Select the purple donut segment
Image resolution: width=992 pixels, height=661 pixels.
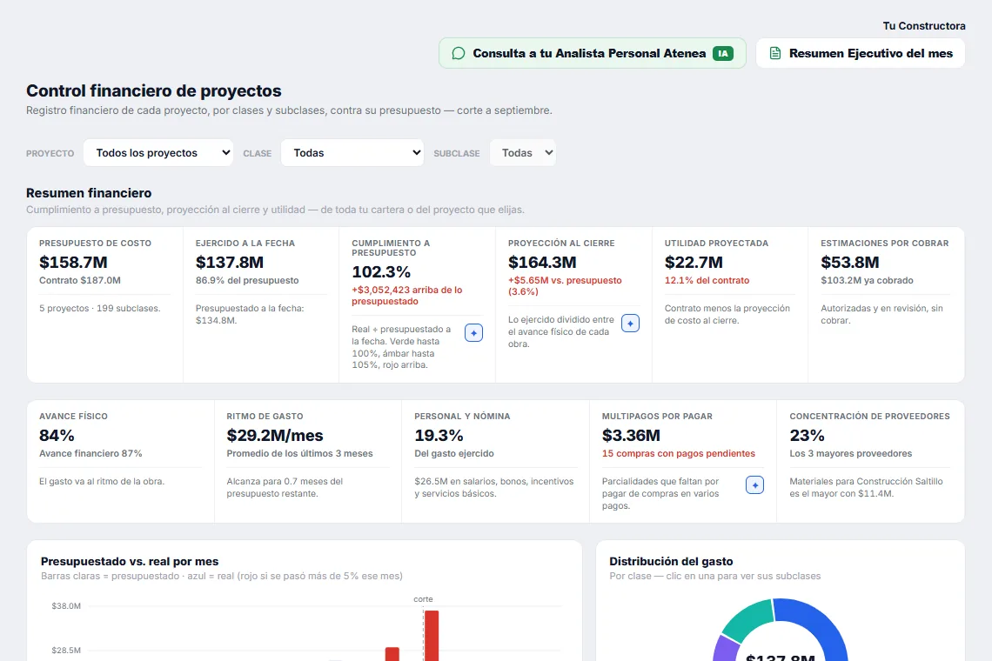(725, 649)
